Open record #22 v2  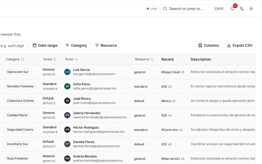[166, 144]
